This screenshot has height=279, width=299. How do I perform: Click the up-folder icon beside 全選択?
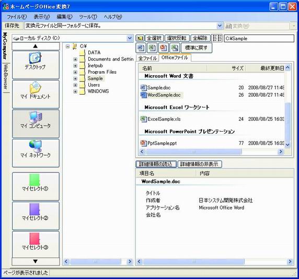pyautogui.click(x=140, y=38)
